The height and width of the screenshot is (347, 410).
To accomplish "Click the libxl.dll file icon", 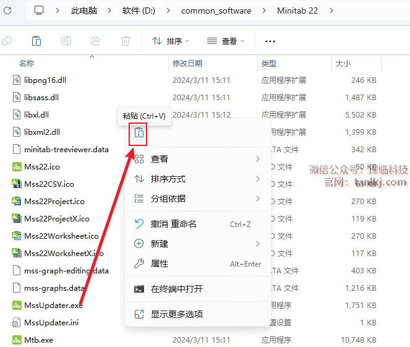I will pyautogui.click(x=17, y=114).
